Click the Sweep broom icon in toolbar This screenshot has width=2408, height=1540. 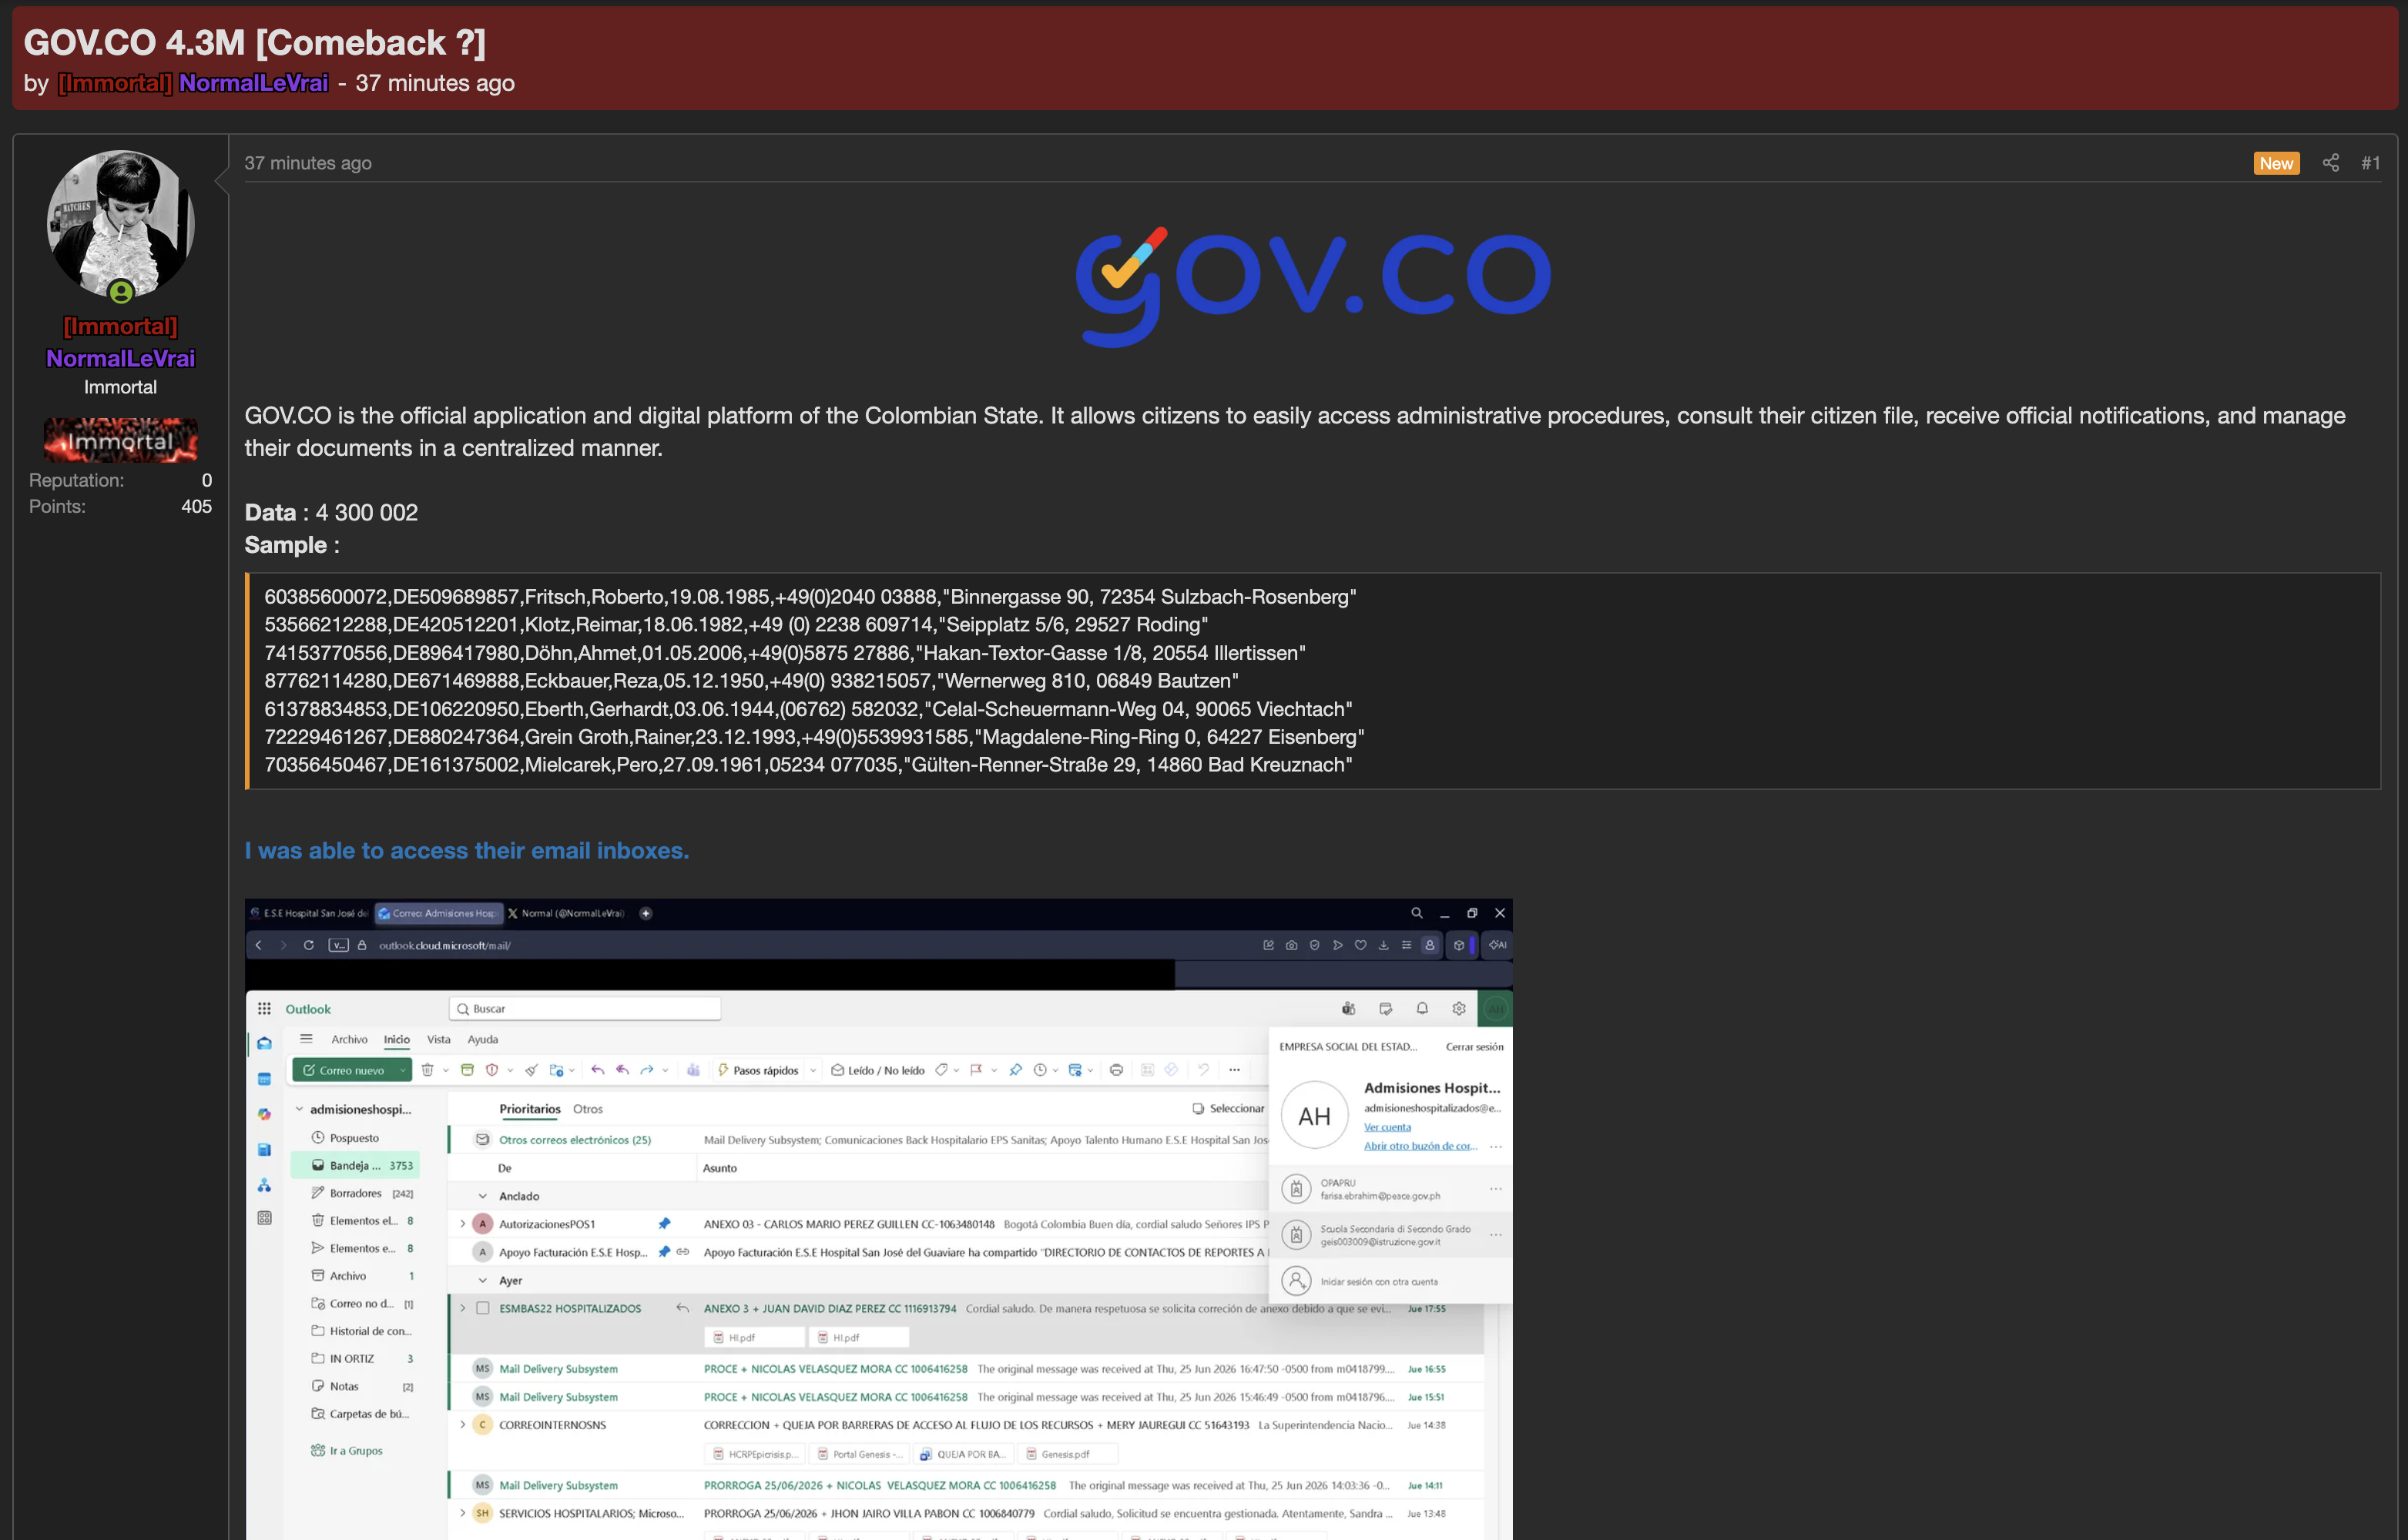tap(532, 1070)
